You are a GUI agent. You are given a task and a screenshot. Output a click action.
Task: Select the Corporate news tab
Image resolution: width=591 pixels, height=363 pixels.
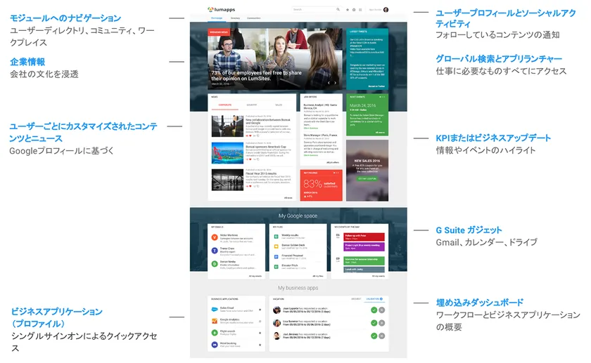pos(225,105)
